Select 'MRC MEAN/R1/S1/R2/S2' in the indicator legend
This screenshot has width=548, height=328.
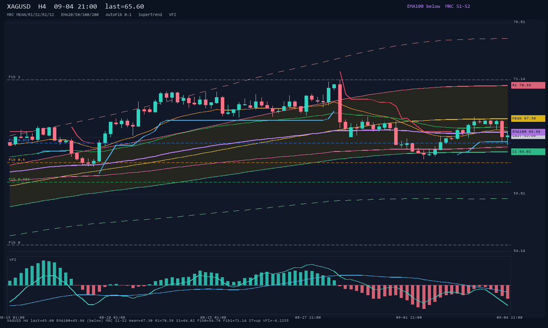pyautogui.click(x=31, y=15)
